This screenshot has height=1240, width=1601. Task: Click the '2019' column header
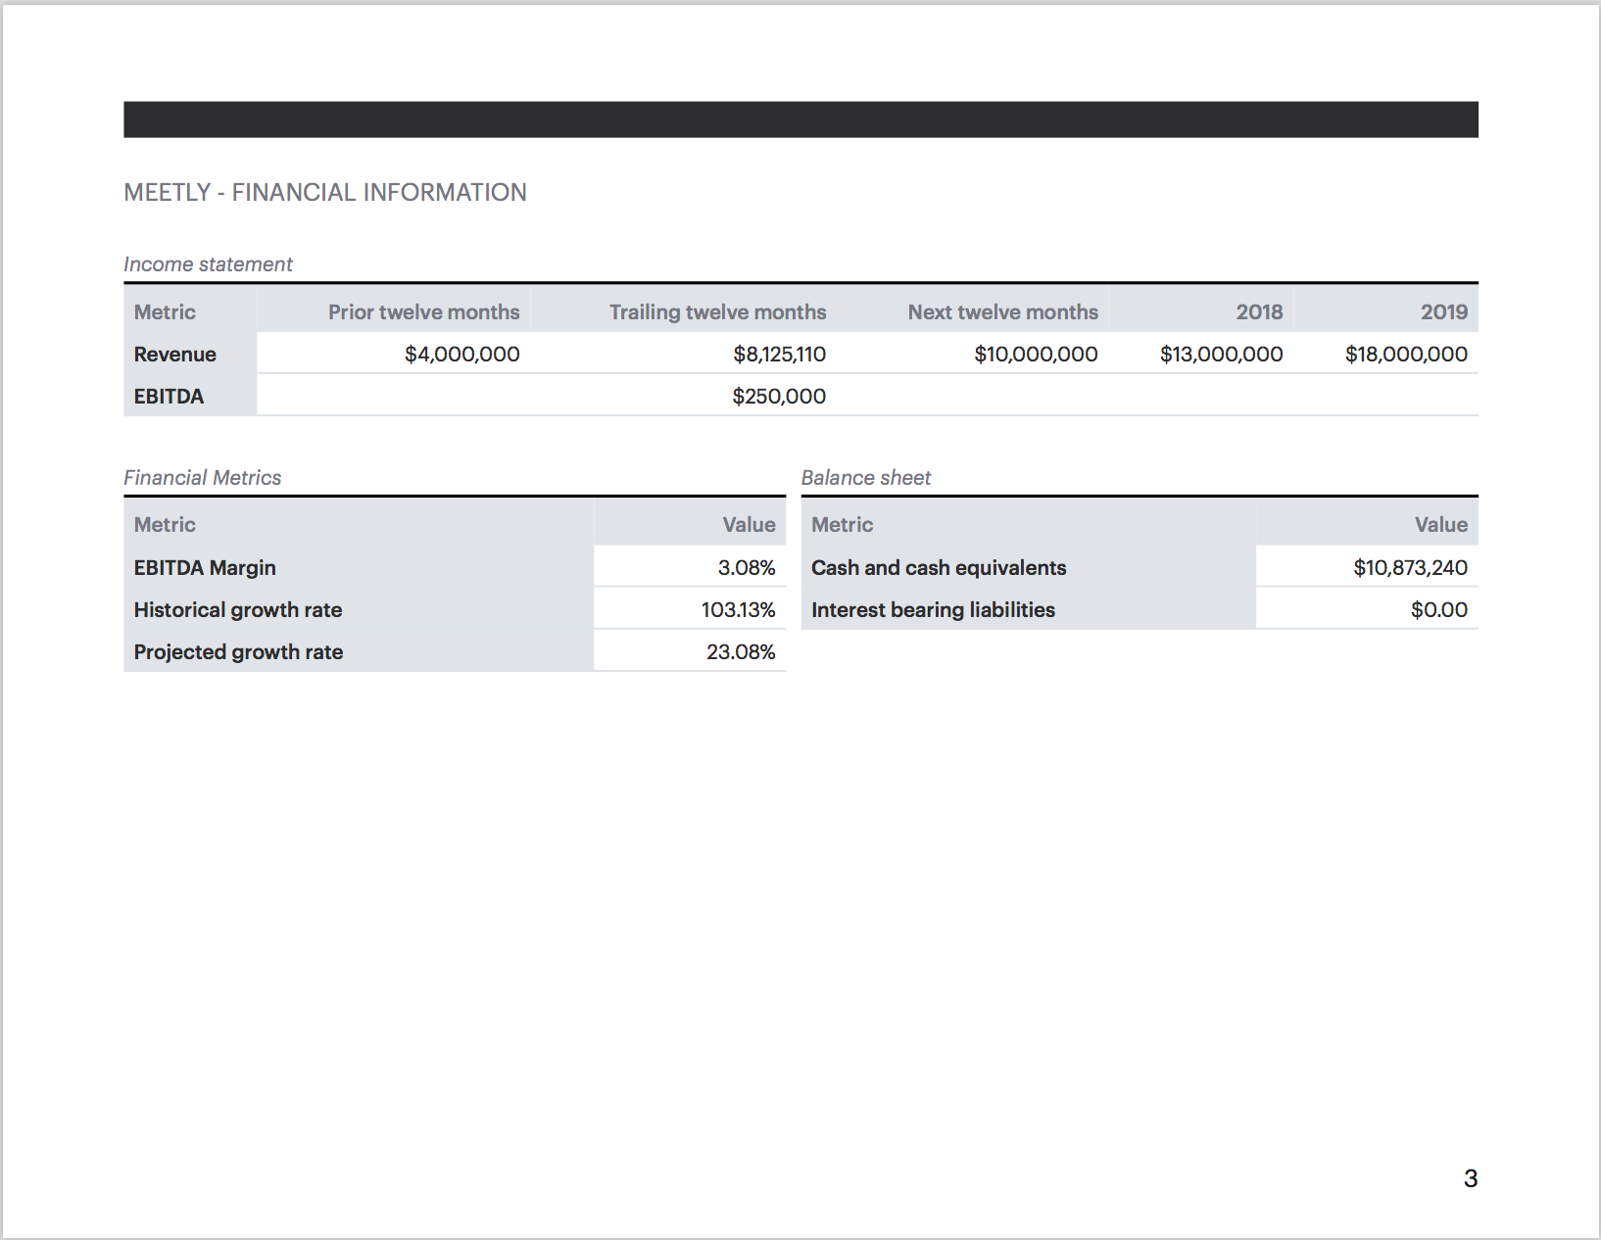pos(1444,311)
